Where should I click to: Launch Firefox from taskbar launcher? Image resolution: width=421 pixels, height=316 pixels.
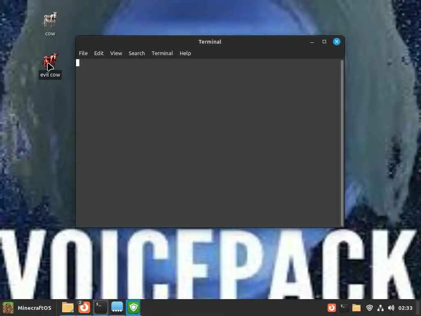coord(84,307)
